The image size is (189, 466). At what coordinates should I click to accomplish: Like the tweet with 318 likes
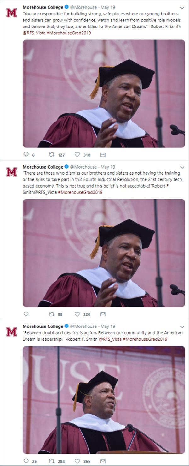point(77,155)
